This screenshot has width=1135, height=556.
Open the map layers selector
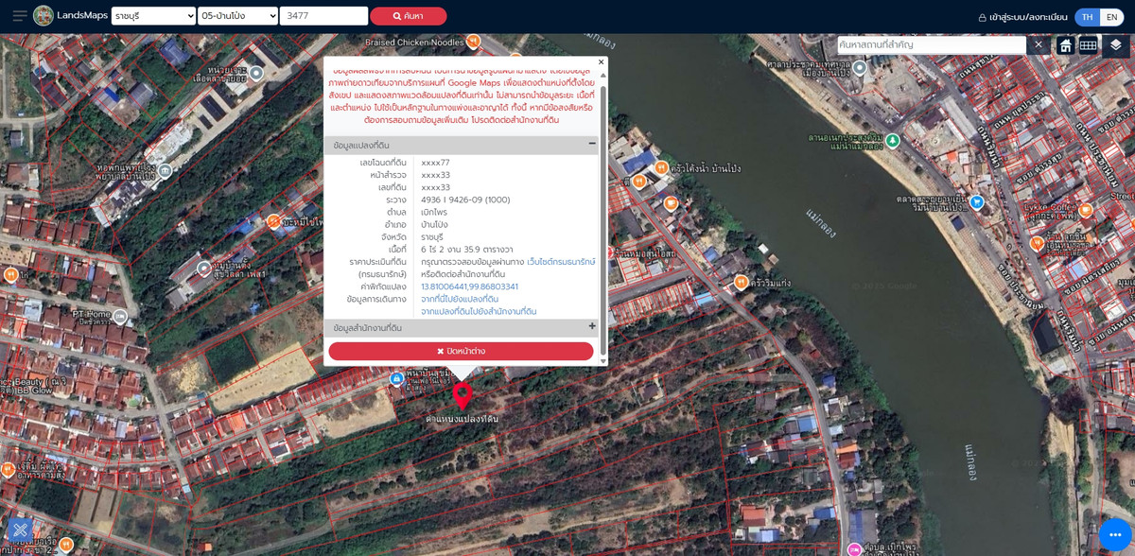pos(1116,45)
